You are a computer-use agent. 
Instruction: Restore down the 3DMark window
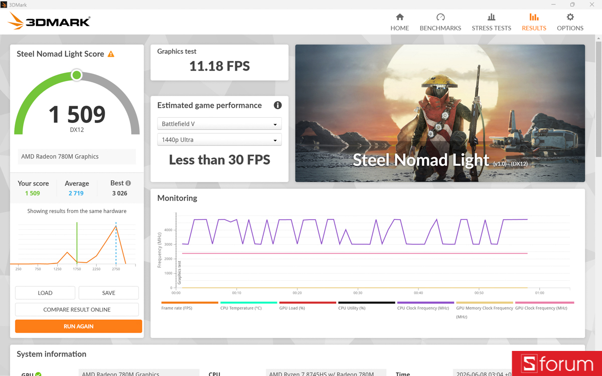(572, 5)
